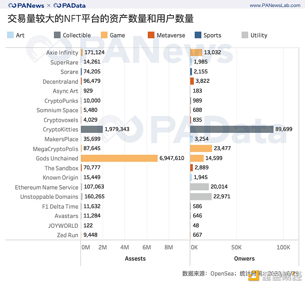This screenshot has width=305, height=284.
Task: Click the Collectible legend color swatch
Action: (x=57, y=35)
